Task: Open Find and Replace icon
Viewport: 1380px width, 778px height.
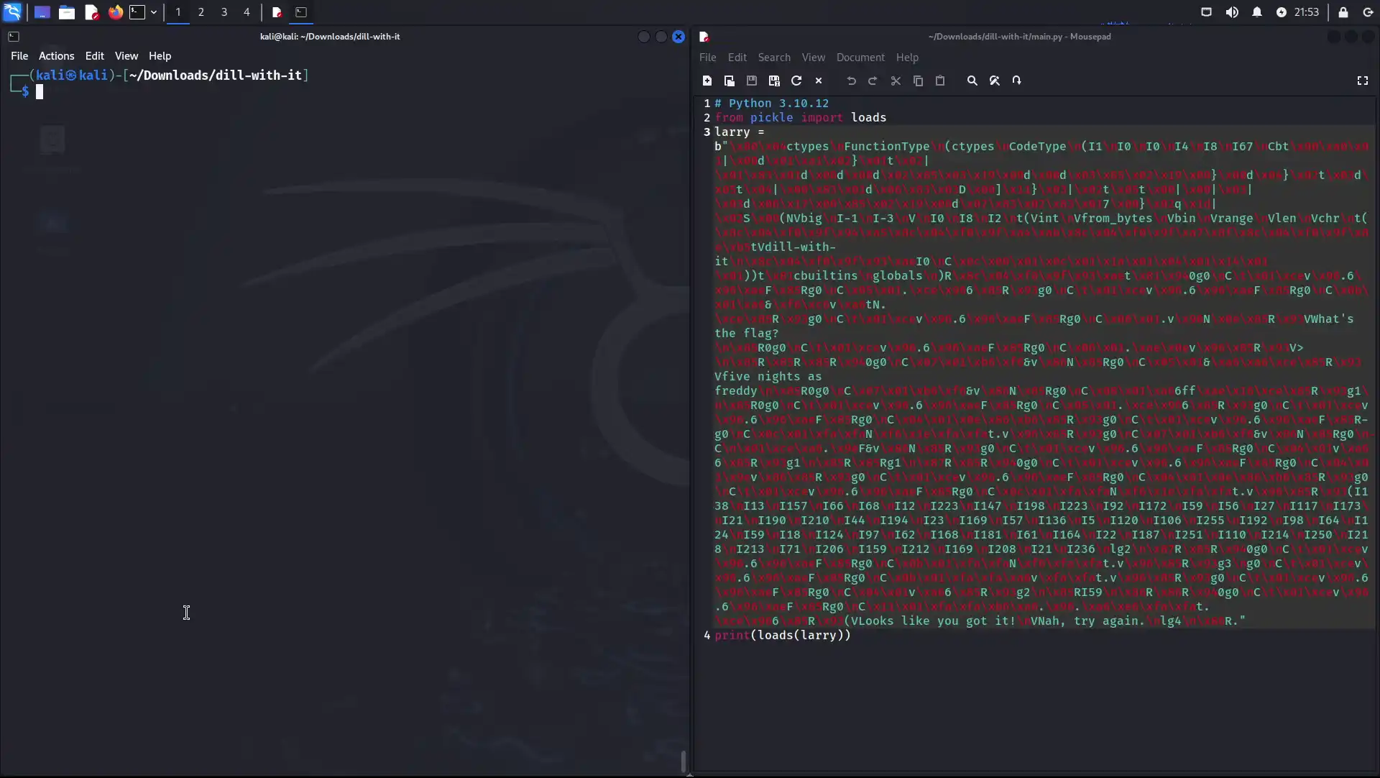Action: pos(995,81)
